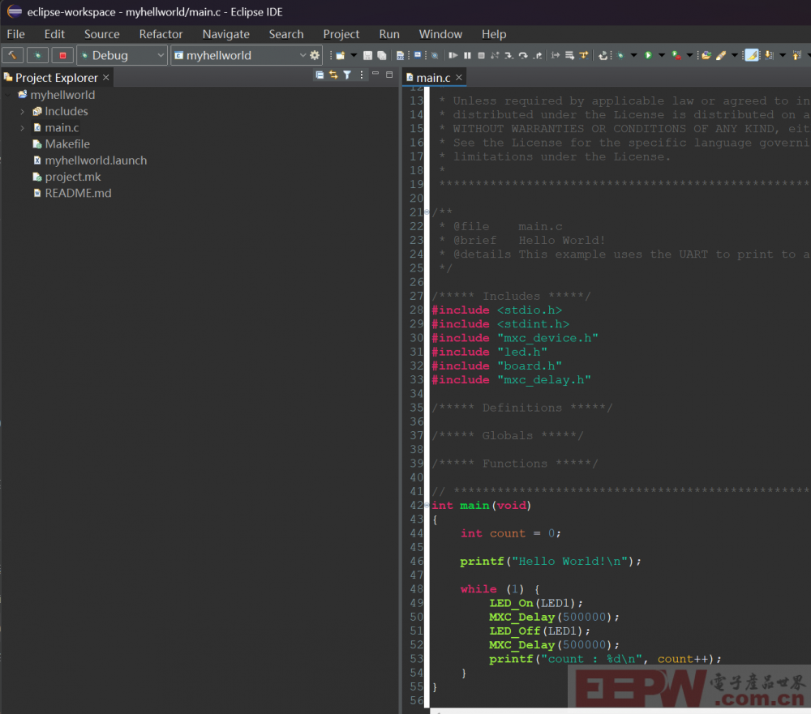Click the Step Return icon
811x714 pixels.
point(538,55)
